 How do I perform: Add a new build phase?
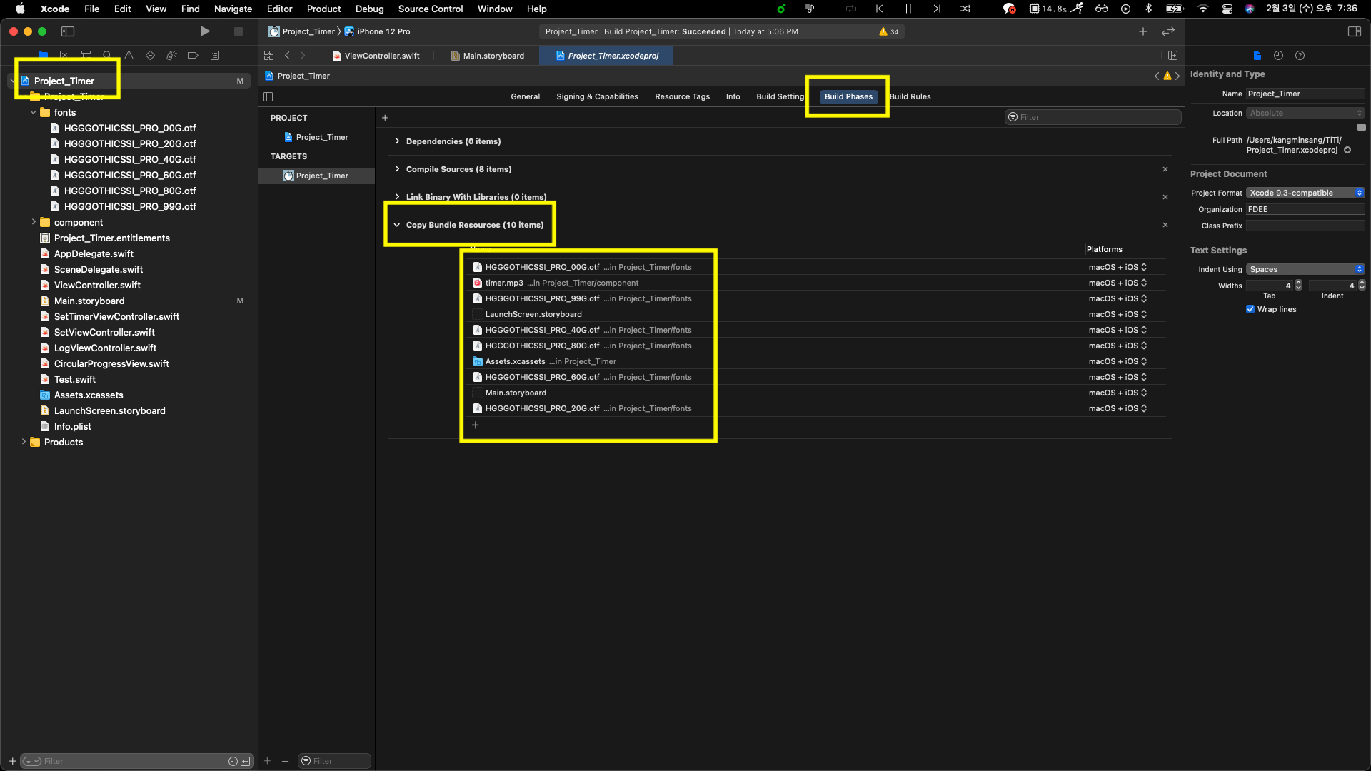385,118
